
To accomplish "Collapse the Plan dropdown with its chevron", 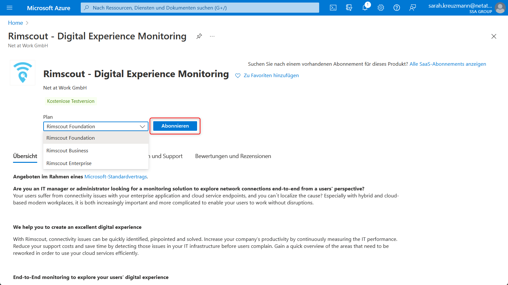I will pos(142,126).
